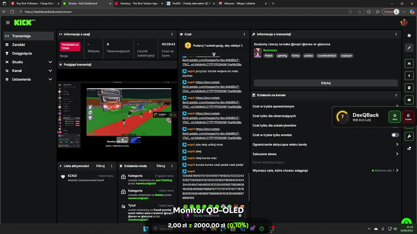Image resolution: width=417 pixels, height=234 pixels.
Task: Click the counterstrike2 tag chip
Action: coord(327,56)
